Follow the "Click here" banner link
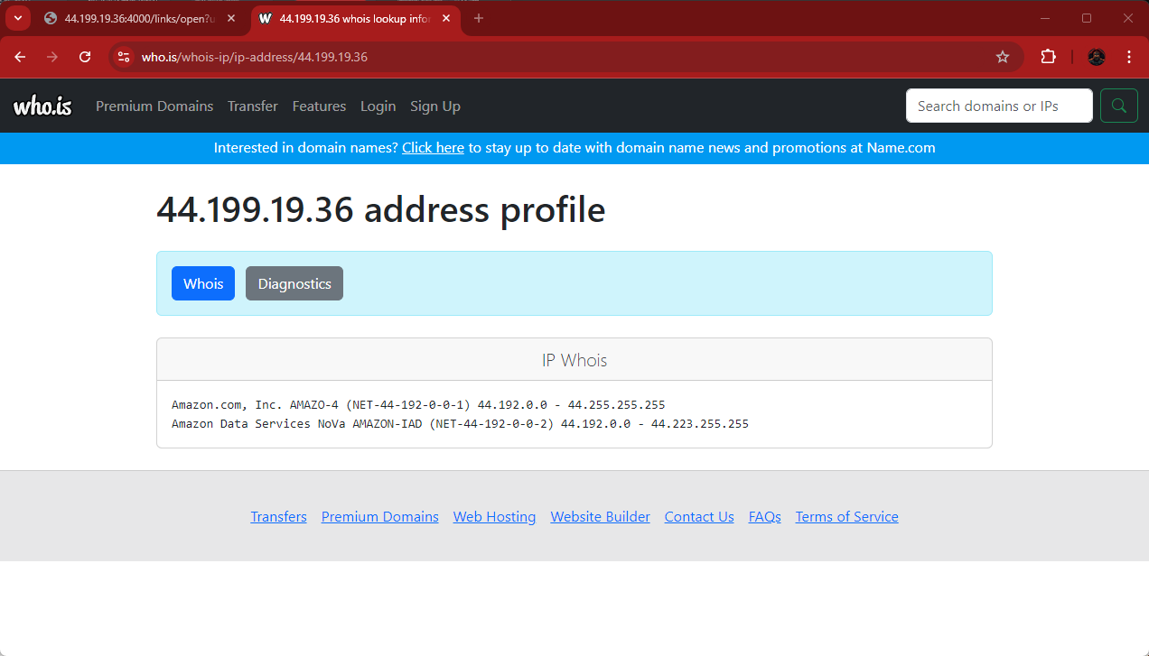Screen dimensions: 1149x656 pos(433,148)
